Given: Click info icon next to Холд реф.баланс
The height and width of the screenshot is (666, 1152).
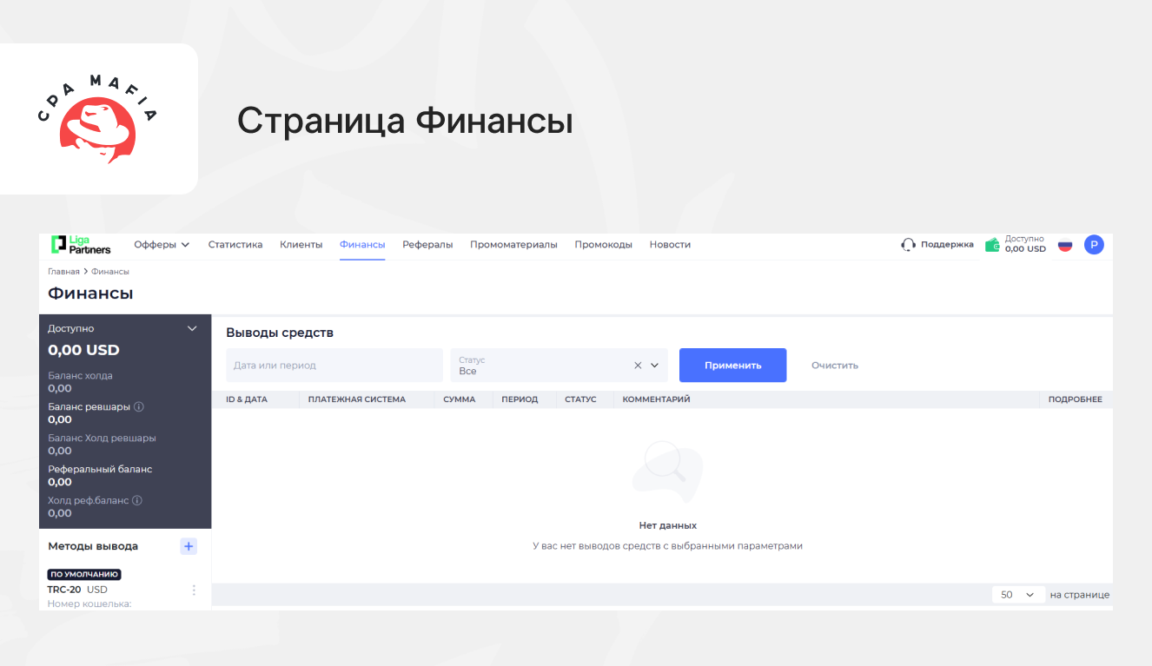Looking at the screenshot, I should point(137,500).
